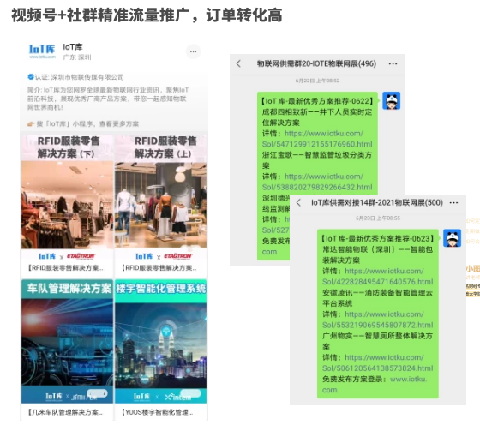Click the blue verified badge next to 认证
The height and width of the screenshot is (425, 480).
[31, 77]
